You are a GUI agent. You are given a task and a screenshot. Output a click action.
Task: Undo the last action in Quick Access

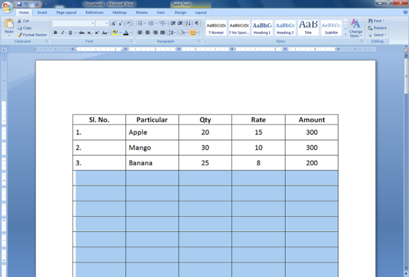pyautogui.click(x=26, y=4)
